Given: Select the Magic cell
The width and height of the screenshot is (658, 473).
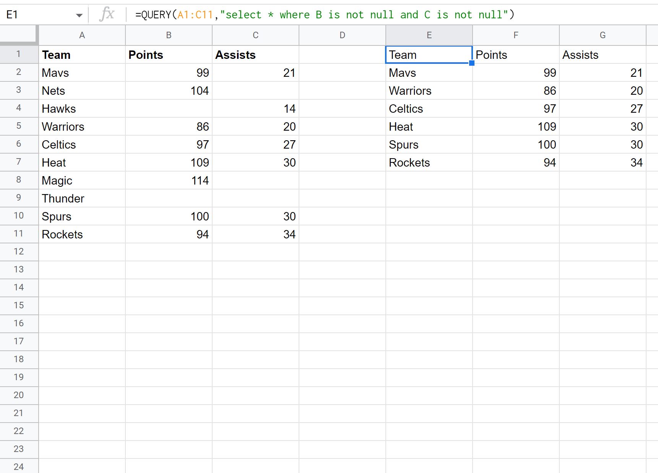Looking at the screenshot, I should [x=82, y=180].
